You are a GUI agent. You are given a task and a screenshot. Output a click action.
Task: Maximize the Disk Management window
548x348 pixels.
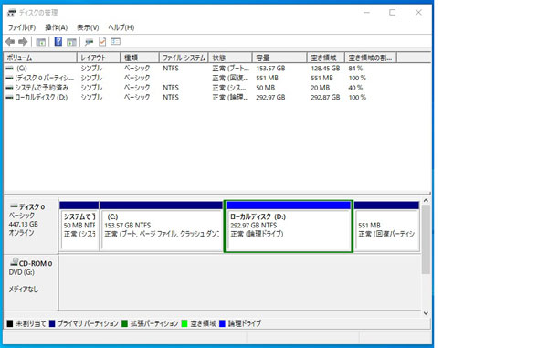[393, 13]
